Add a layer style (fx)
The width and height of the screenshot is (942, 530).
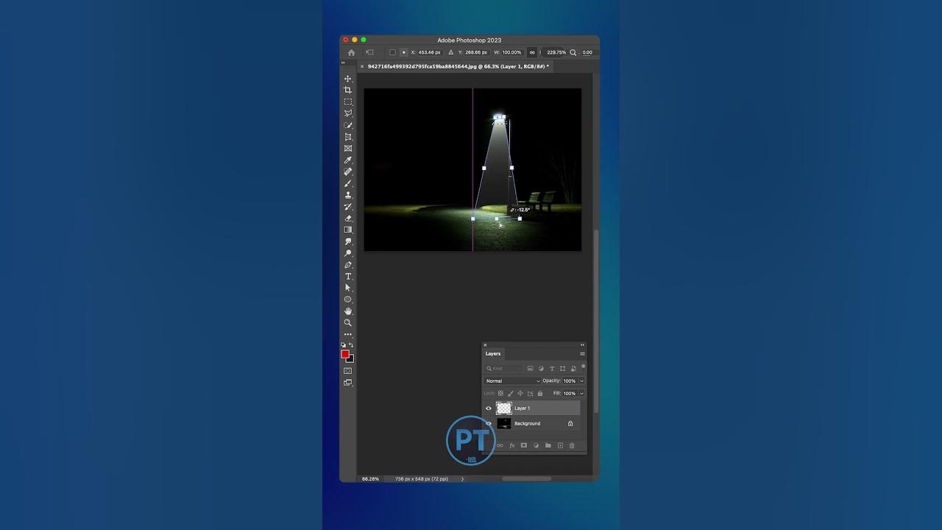coord(512,445)
